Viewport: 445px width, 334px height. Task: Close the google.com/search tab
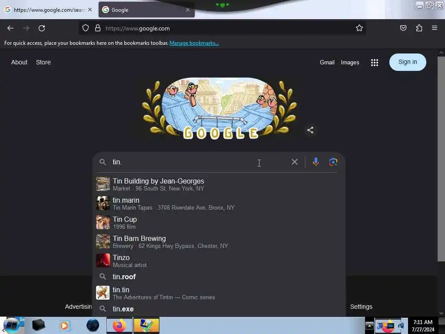(90, 10)
